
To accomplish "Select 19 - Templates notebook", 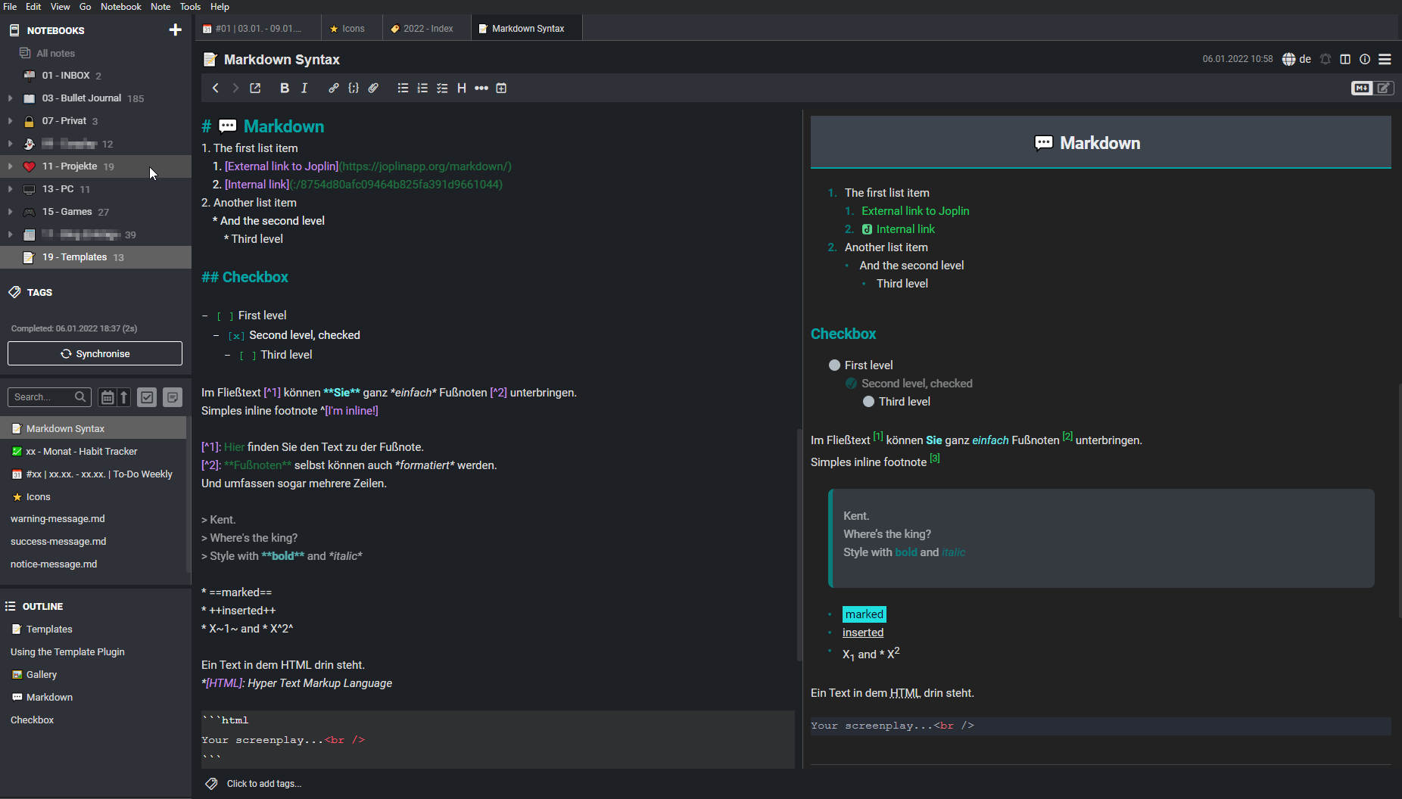I will click(95, 257).
